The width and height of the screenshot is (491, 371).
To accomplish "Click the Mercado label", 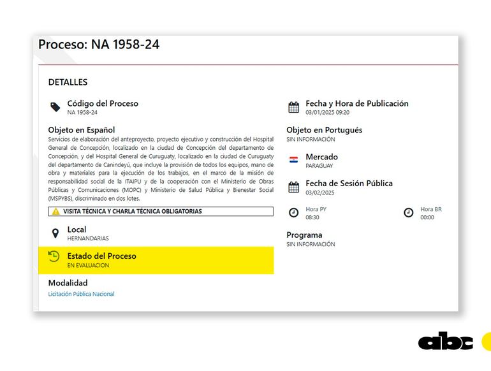I will click(x=321, y=157).
